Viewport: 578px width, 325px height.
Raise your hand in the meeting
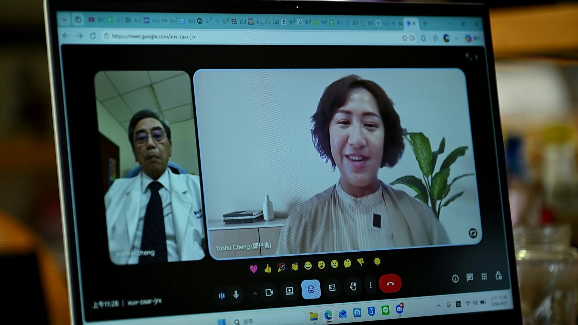coord(353,286)
